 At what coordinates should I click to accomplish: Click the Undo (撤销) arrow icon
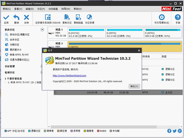[17, 17]
